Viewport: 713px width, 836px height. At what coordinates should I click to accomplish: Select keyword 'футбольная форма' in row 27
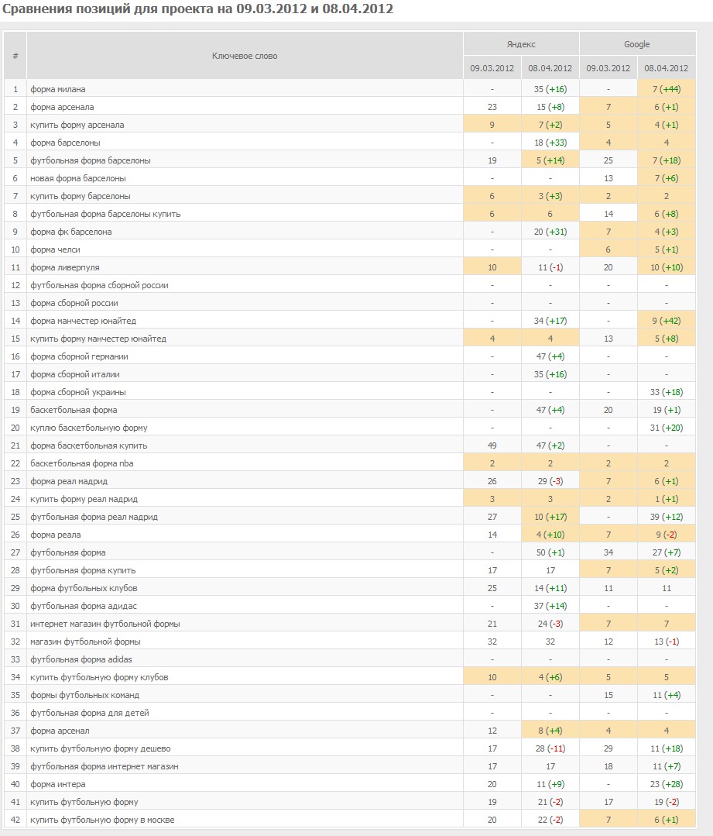[x=67, y=552]
